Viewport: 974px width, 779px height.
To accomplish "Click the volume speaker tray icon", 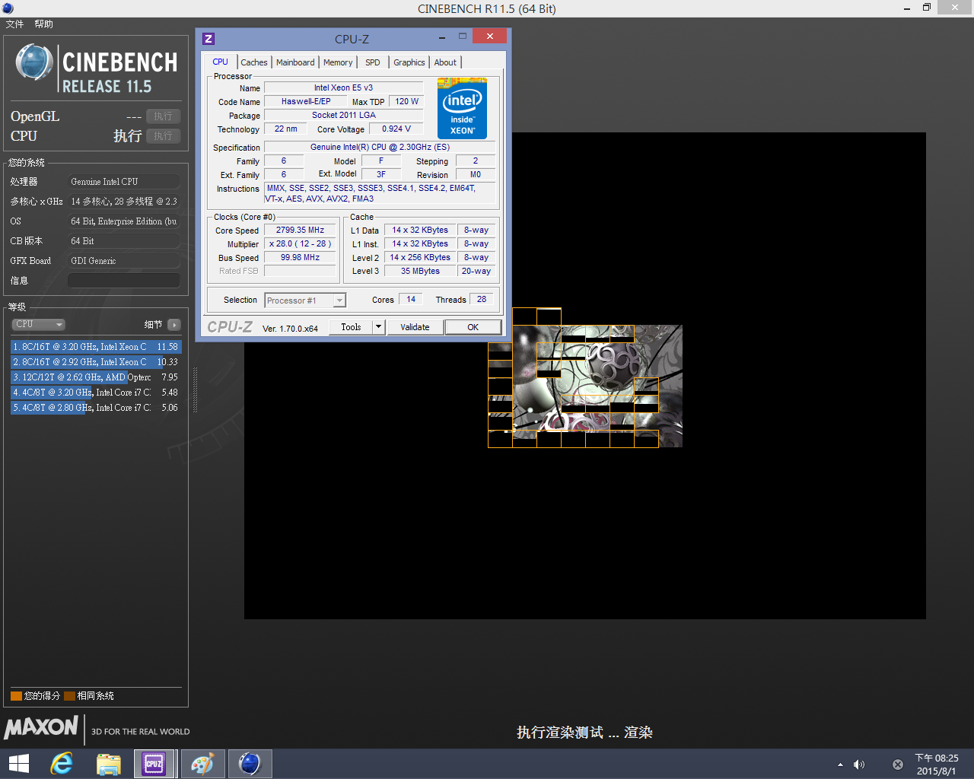I will coord(859,765).
